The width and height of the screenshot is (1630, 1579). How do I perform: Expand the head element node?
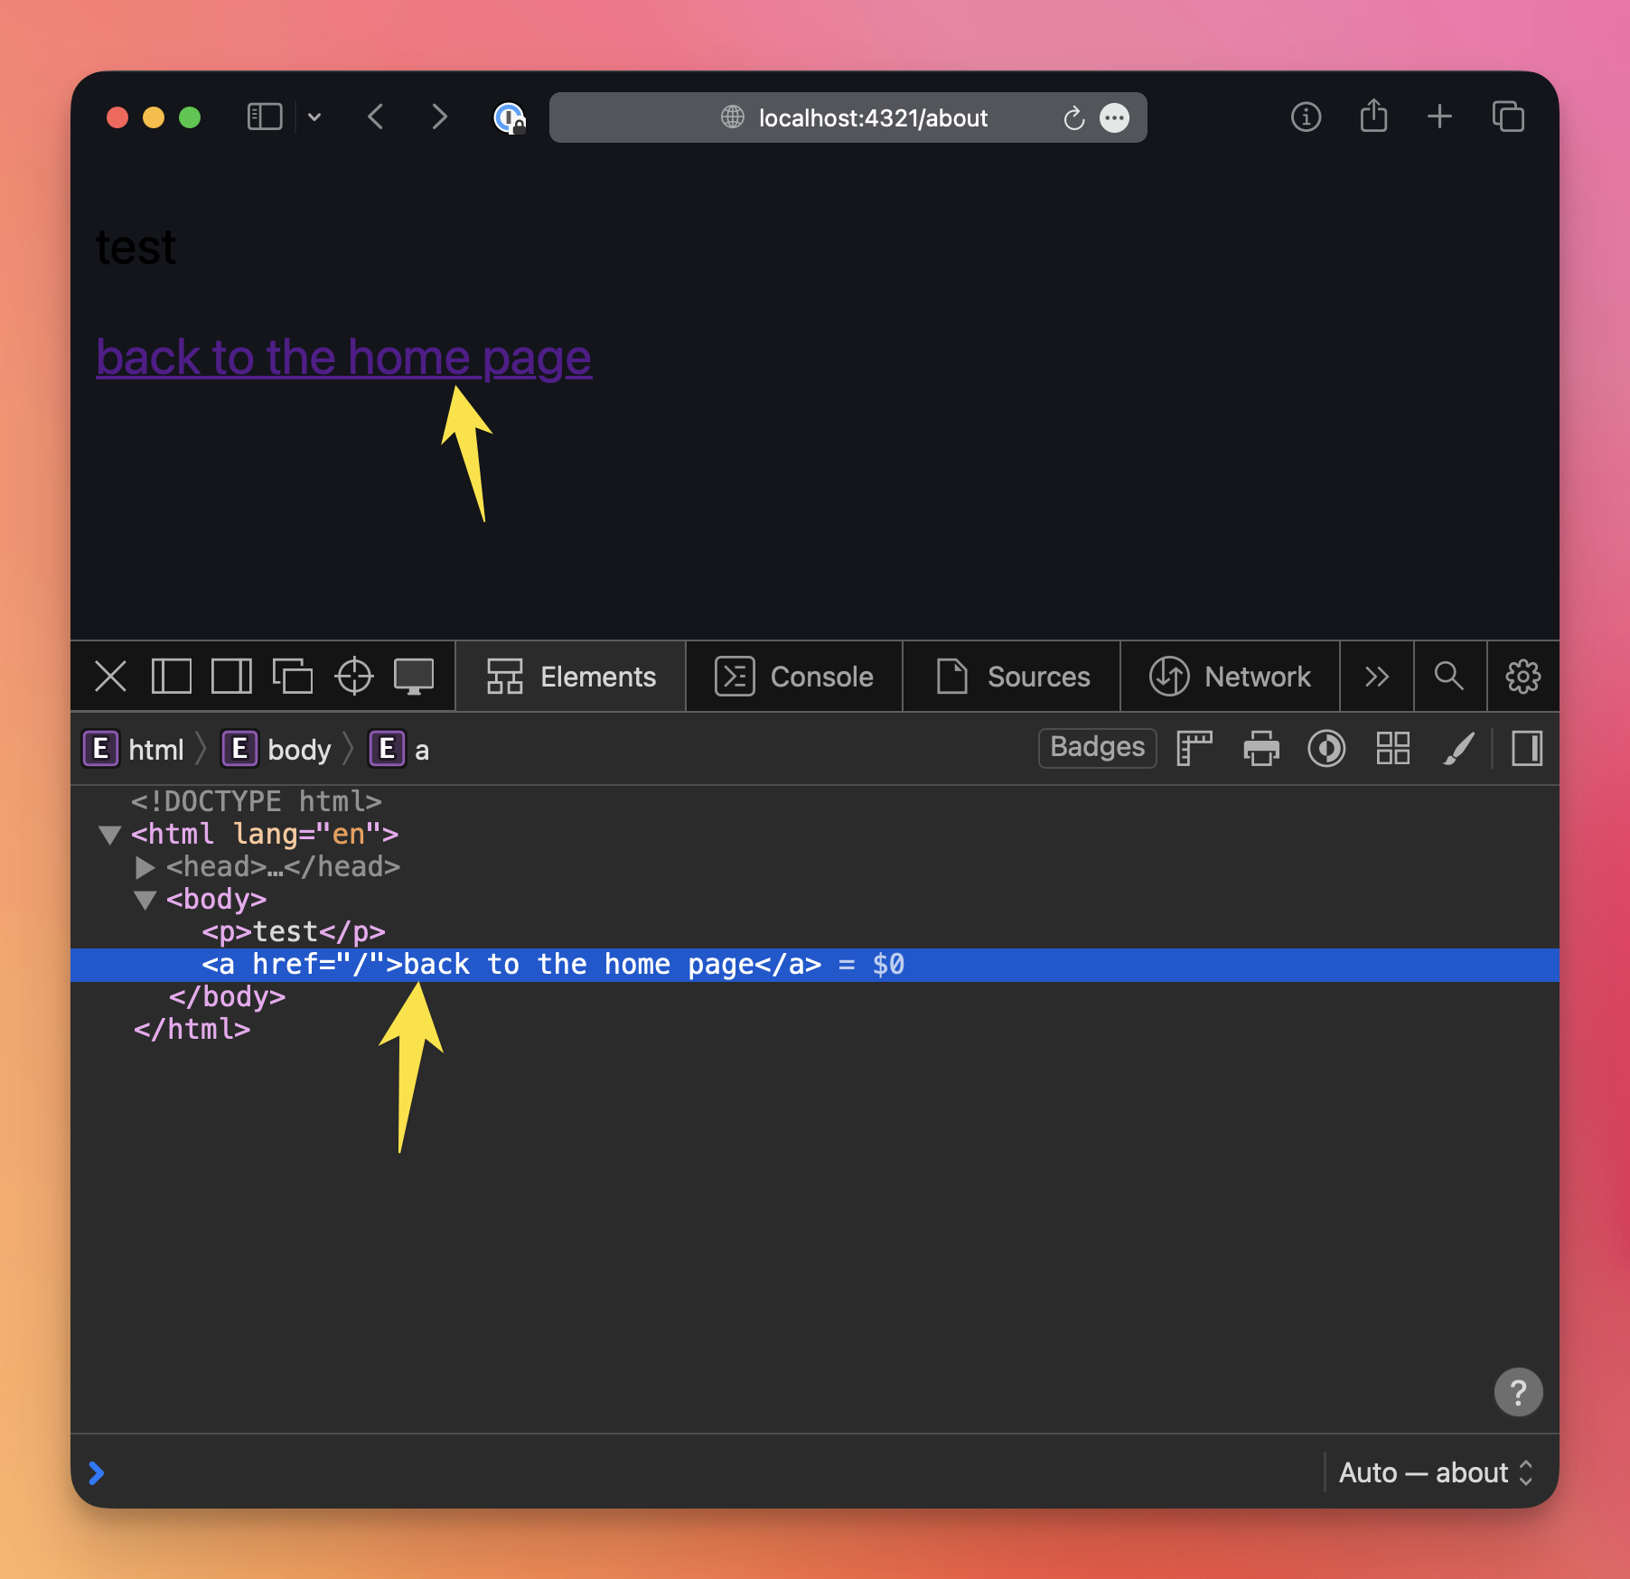coord(145,867)
